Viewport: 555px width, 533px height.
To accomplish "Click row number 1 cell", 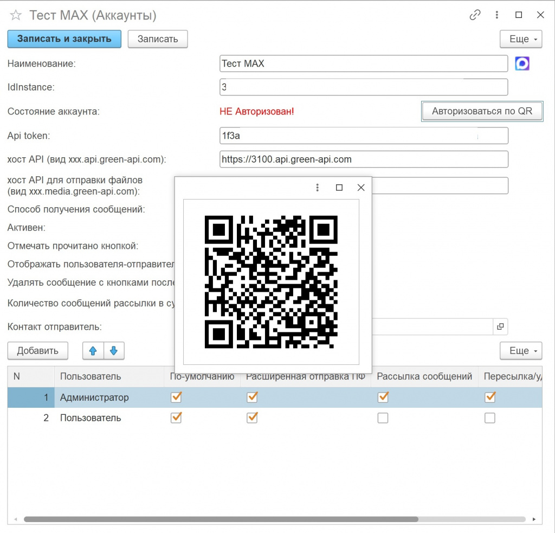I will click(31, 397).
